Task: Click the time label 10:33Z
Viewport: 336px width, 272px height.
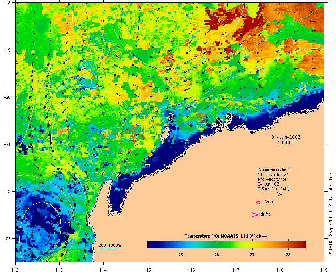Action: (x=286, y=142)
